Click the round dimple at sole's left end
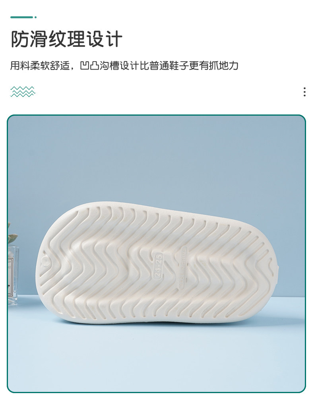 tap(46, 261)
